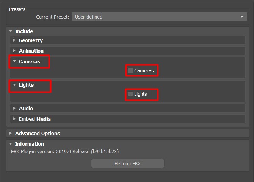Click the Animation section header label
Screen dimensions: 254x182
tap(31, 51)
